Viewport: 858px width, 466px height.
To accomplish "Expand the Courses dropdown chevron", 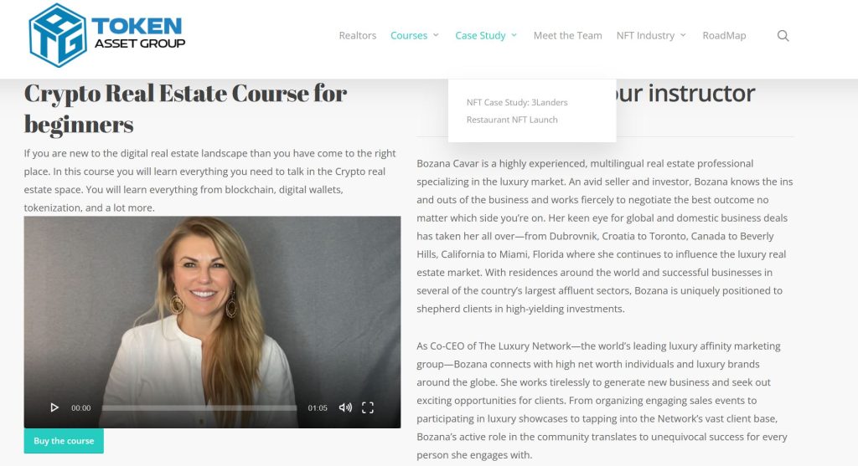I will point(436,35).
